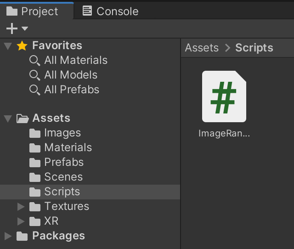Collapse the Assets folder tree
The height and width of the screenshot is (249, 294).
pyautogui.click(x=8, y=119)
